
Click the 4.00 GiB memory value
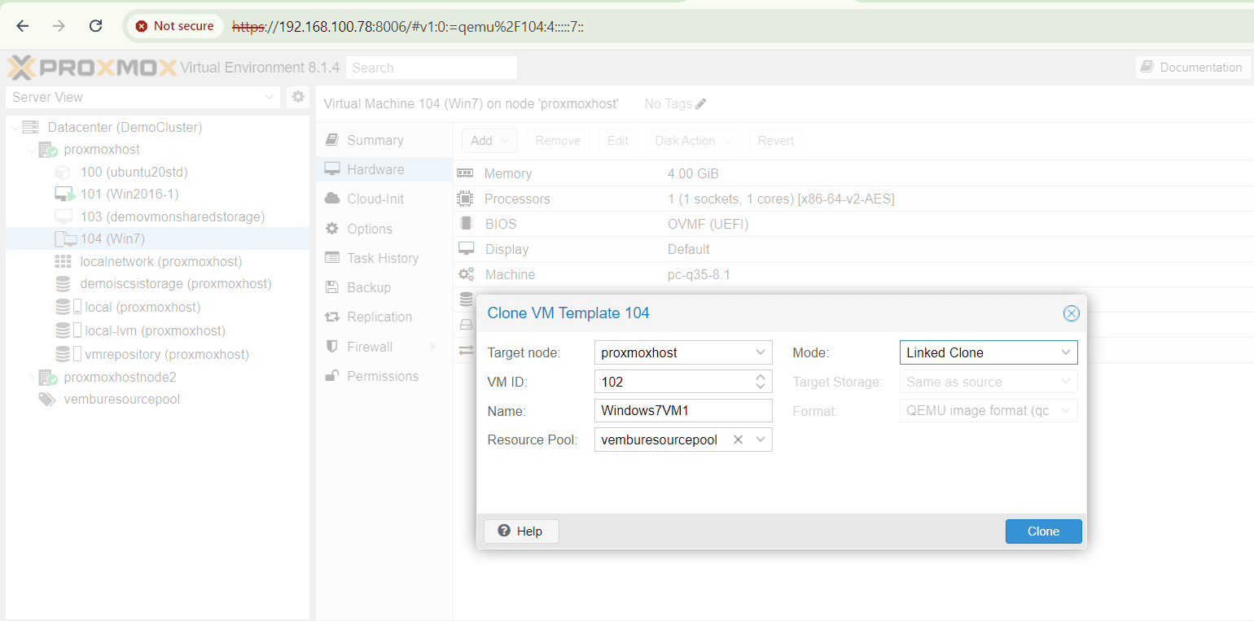693,173
